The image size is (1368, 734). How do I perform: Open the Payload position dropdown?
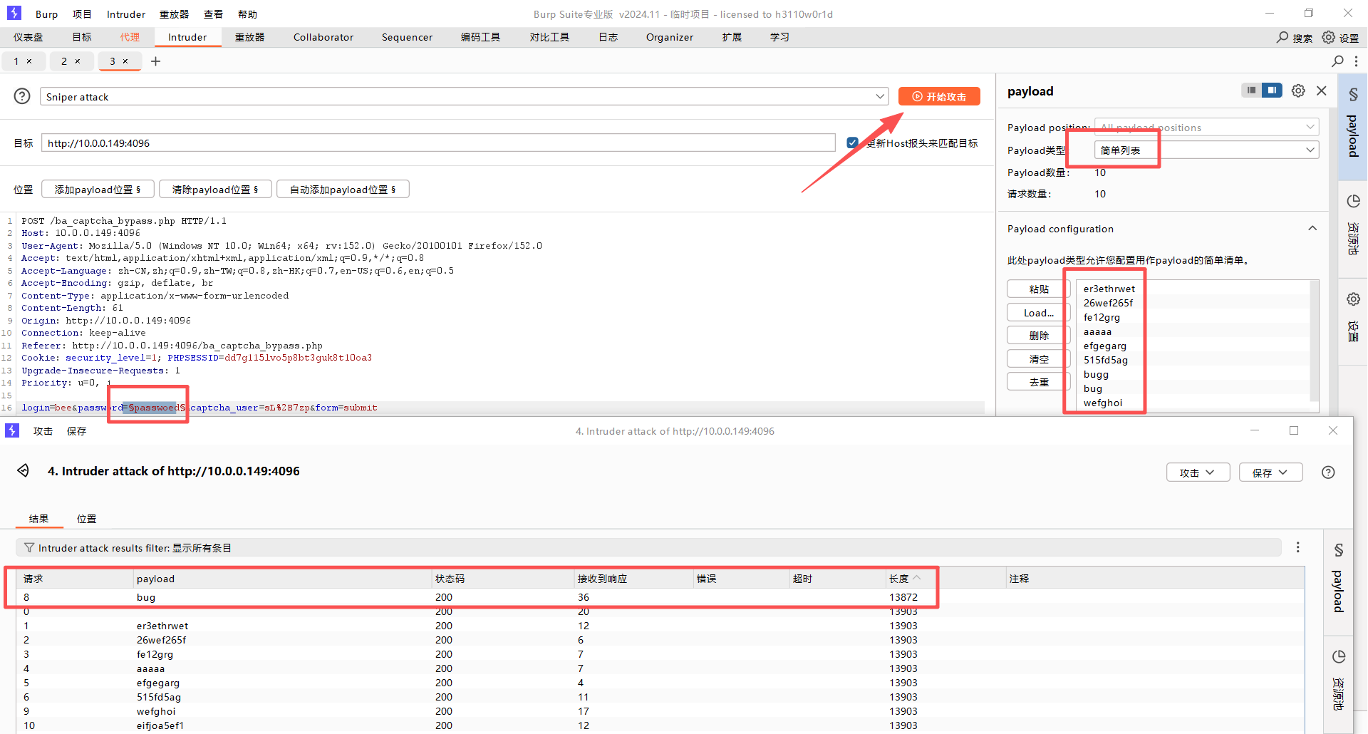coord(1206,128)
